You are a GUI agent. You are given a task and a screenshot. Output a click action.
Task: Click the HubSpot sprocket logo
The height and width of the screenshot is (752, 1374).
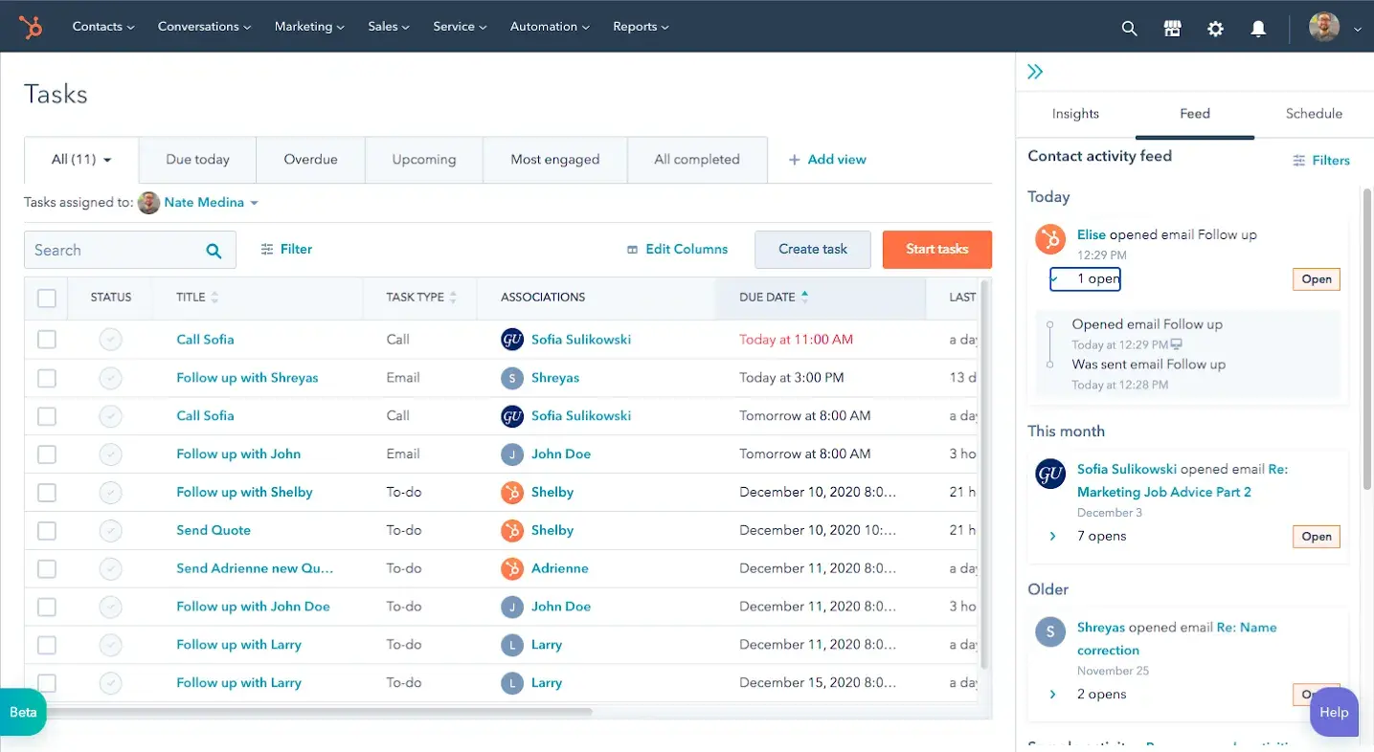point(30,26)
